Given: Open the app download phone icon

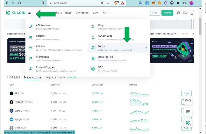Looking at the screenshot, I should 192,13.
